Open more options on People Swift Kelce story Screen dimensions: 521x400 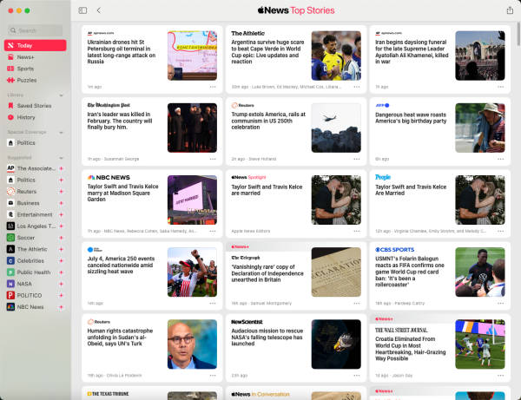tap(500, 231)
